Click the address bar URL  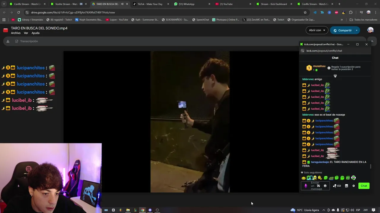click(73, 12)
